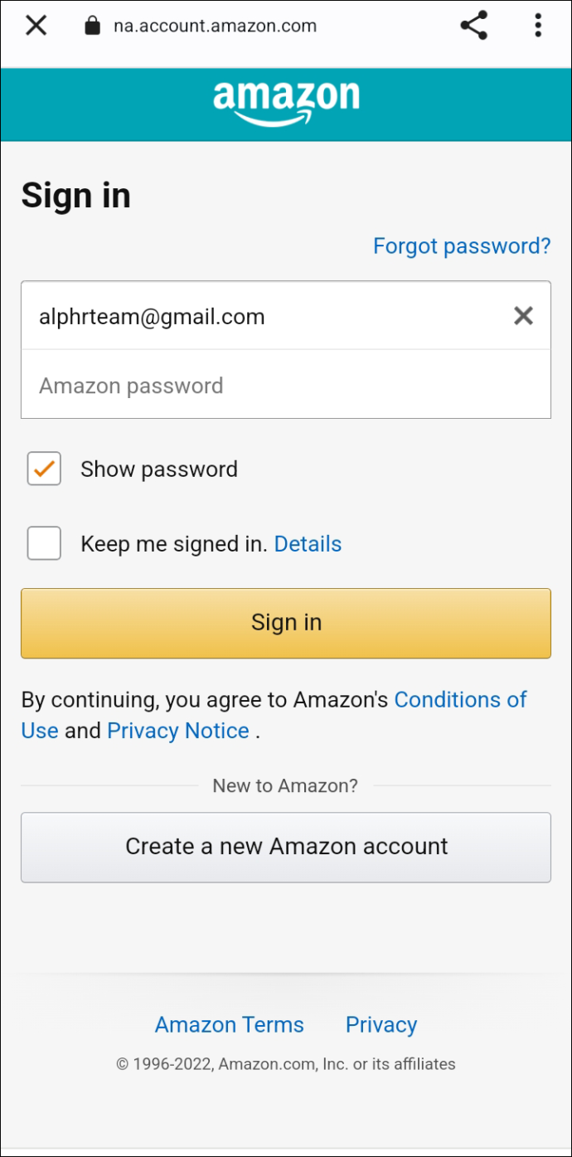This screenshot has height=1157, width=572.
Task: Open the Amazon Terms footer link
Action: (230, 1024)
